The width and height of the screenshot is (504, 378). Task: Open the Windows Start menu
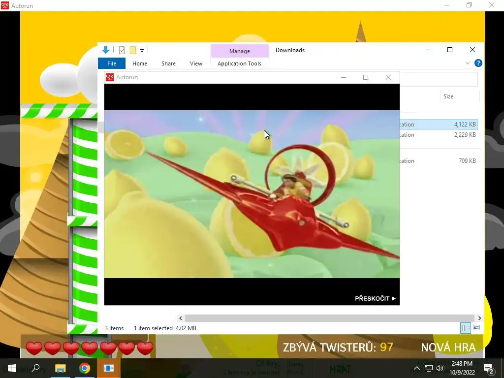pyautogui.click(x=12, y=368)
